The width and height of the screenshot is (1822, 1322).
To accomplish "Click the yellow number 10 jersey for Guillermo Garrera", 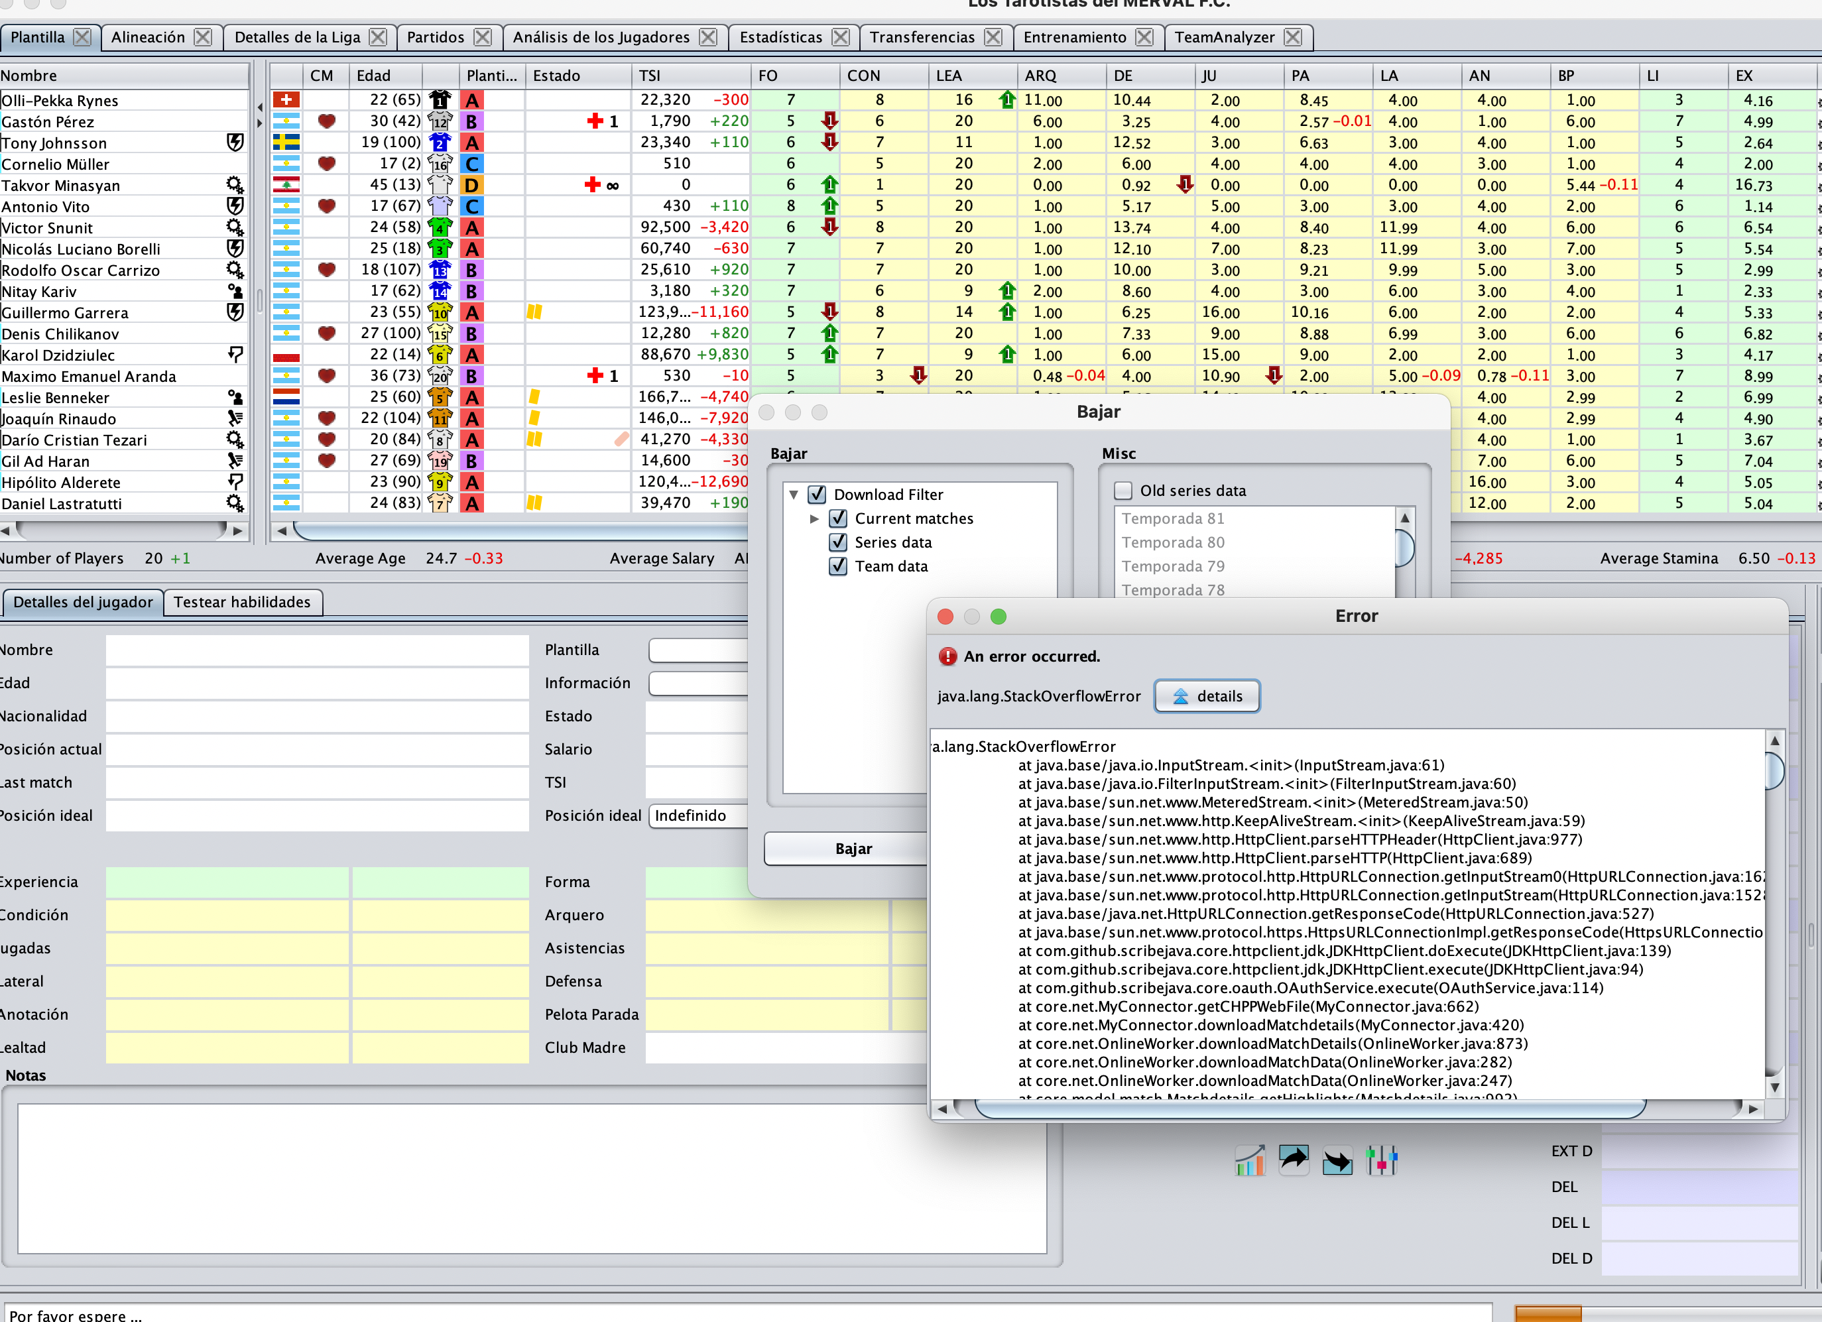I will point(440,312).
